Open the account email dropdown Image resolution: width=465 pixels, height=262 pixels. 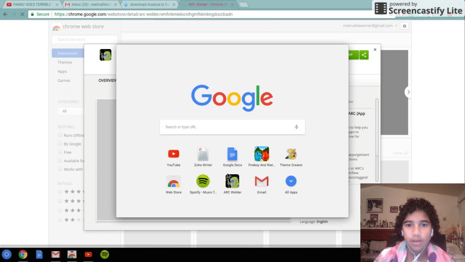(370, 26)
